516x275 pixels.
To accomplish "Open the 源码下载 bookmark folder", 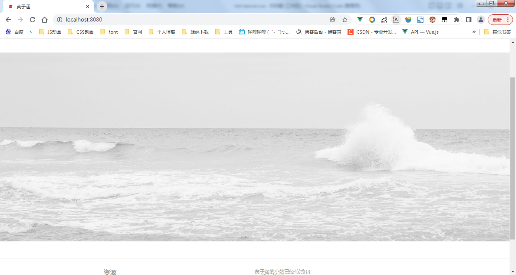I will (195, 32).
